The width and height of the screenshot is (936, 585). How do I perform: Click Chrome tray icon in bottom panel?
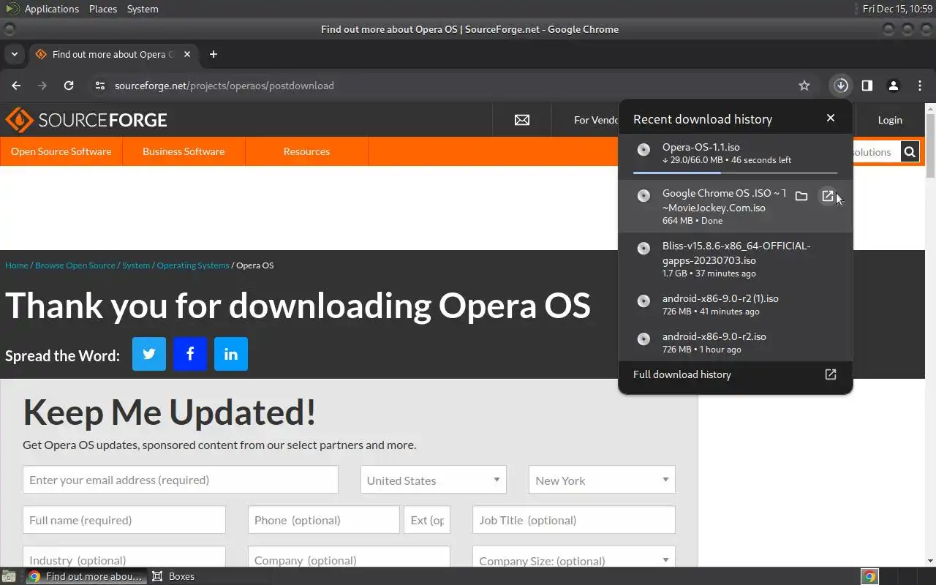click(869, 576)
